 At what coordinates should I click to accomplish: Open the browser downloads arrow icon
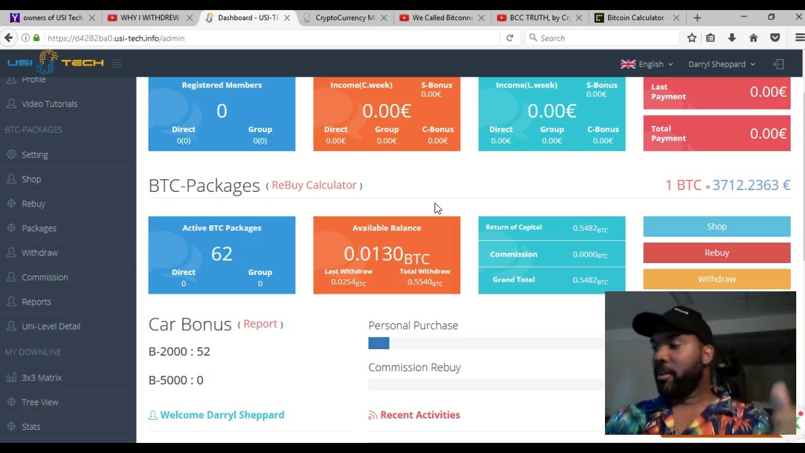coord(732,38)
